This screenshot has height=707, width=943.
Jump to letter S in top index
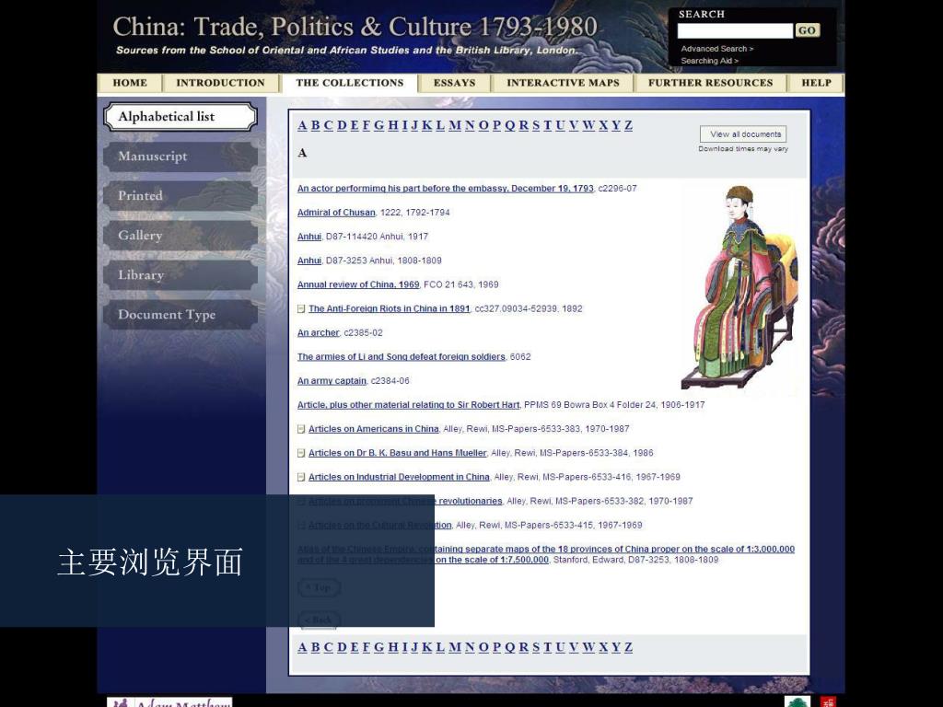click(536, 125)
